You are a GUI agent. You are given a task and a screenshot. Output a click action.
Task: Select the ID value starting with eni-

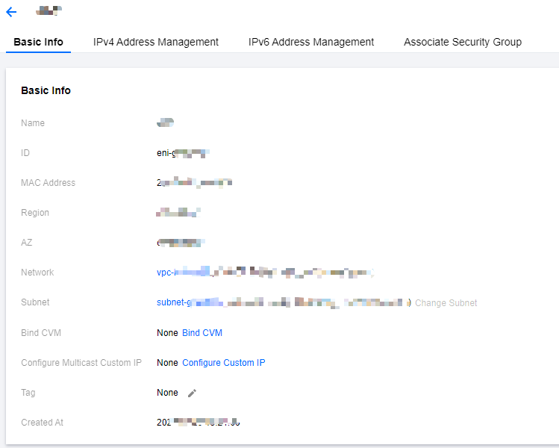tap(183, 153)
